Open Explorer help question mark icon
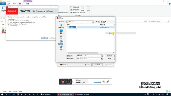Screen dimensions: 171x96 tap(170, 4)
